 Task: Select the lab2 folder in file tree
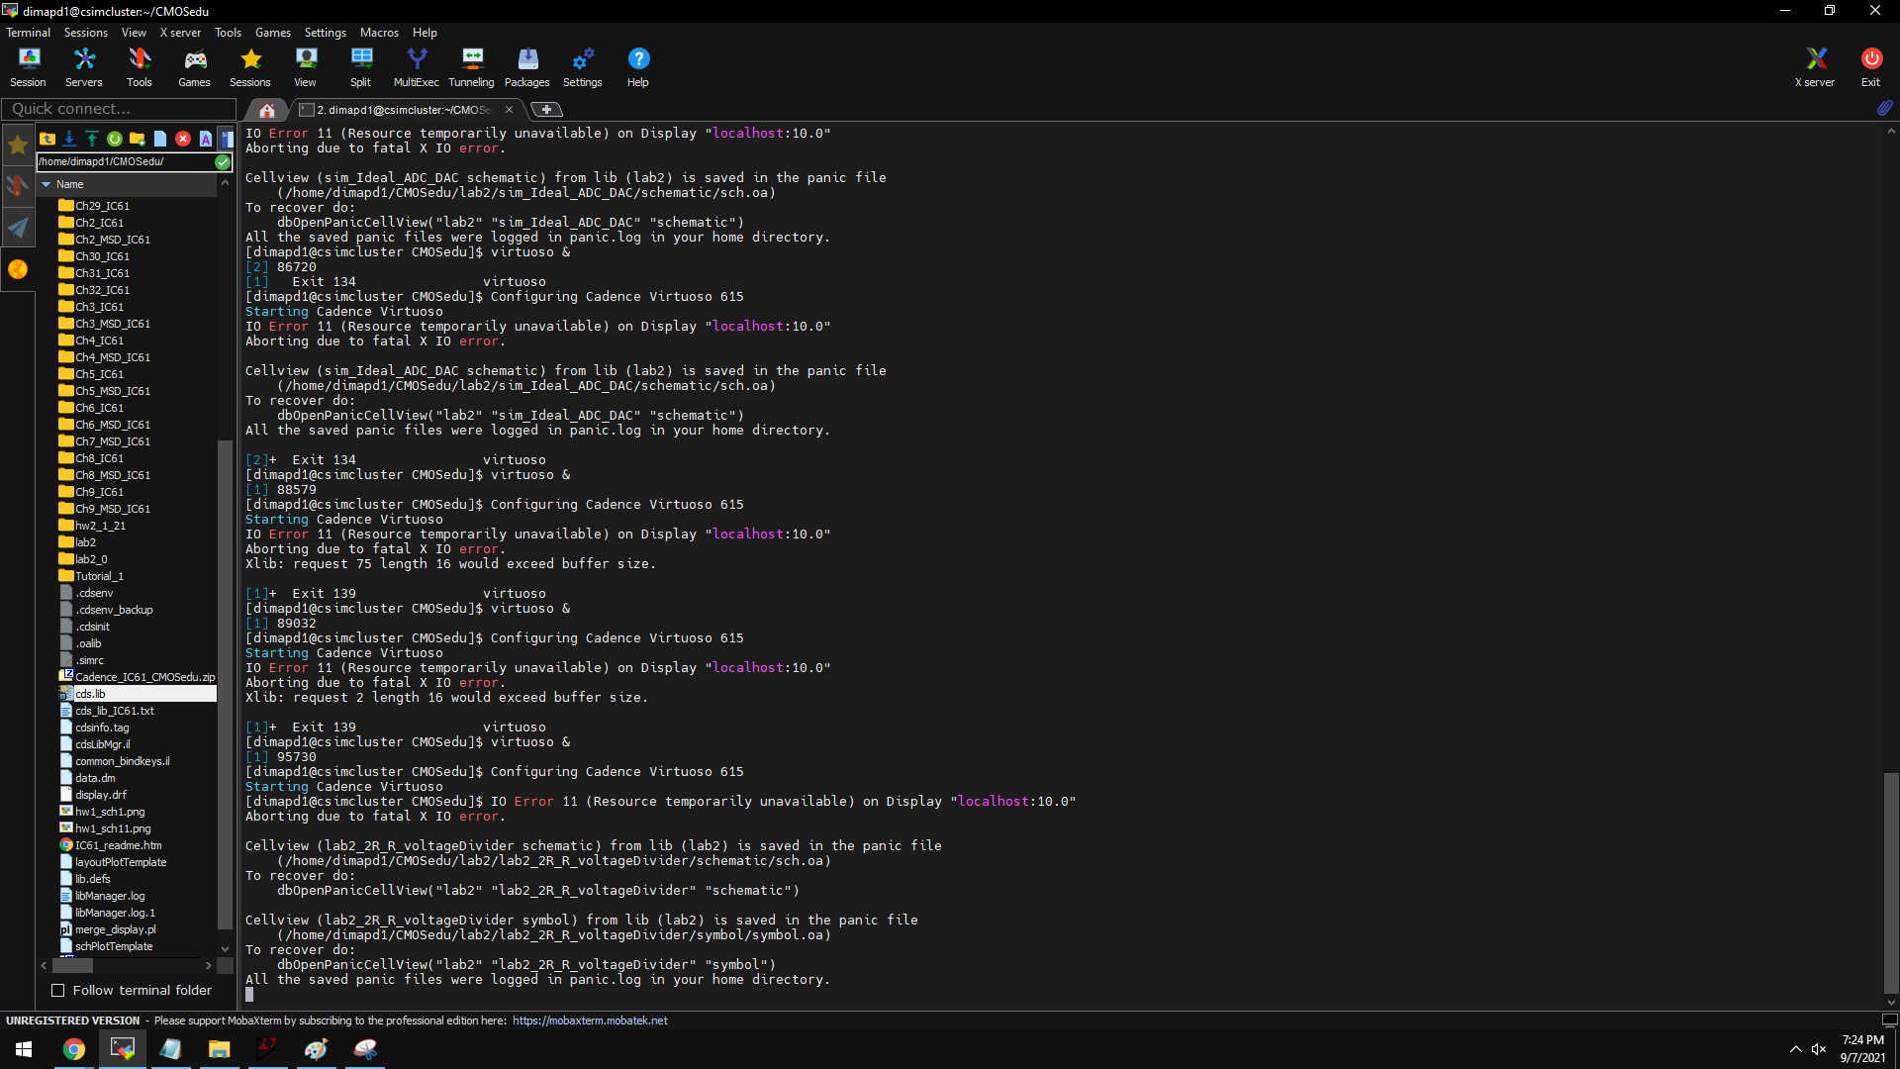click(85, 542)
